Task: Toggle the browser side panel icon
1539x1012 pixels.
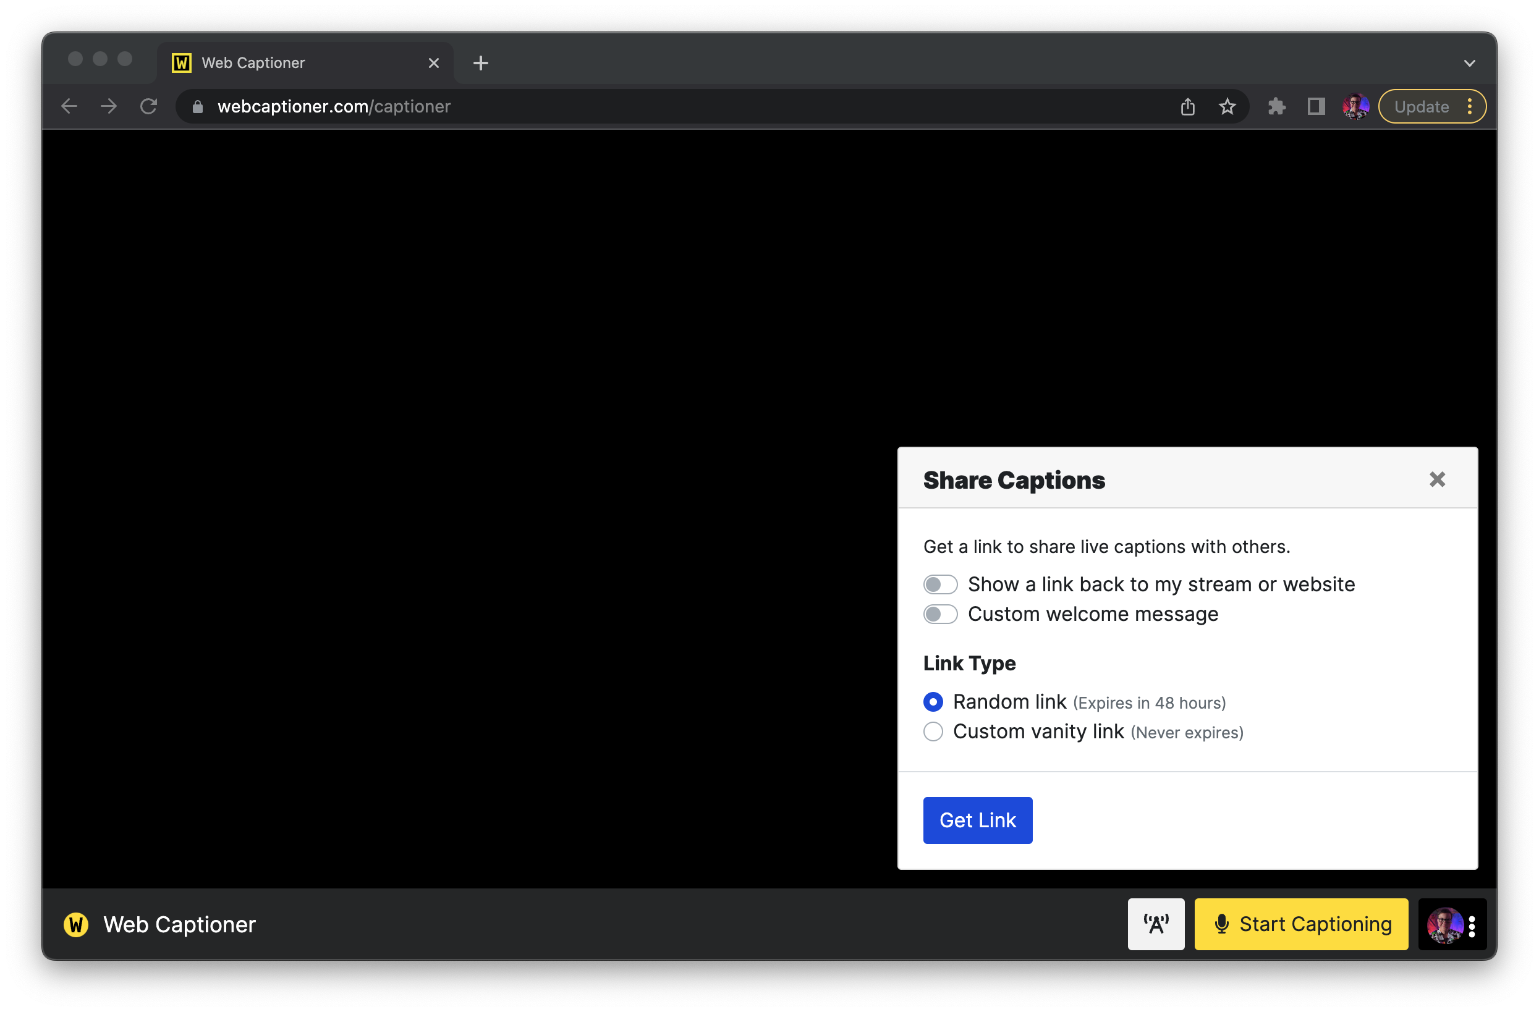Action: click(1316, 107)
